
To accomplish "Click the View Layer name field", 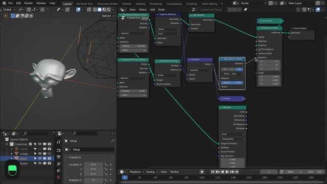I will 301,3.
